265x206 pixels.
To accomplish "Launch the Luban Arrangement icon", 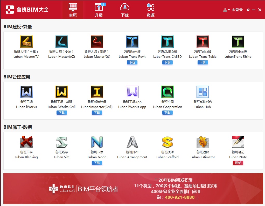I will coord(132,142).
